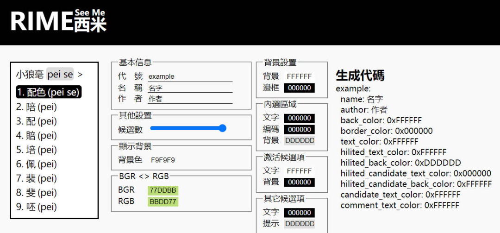Click the preedit text pei se
Viewport: 500px width, 233px height.
60,75
